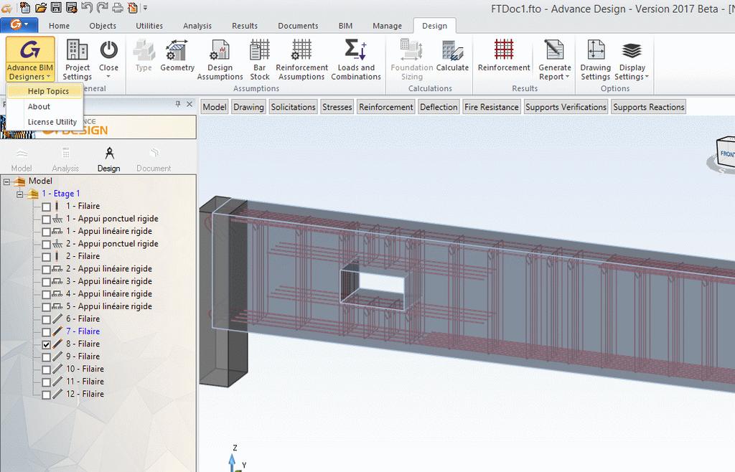Run Calculate in the Calculations group
Viewport: 735px width, 472px height.
click(452, 56)
